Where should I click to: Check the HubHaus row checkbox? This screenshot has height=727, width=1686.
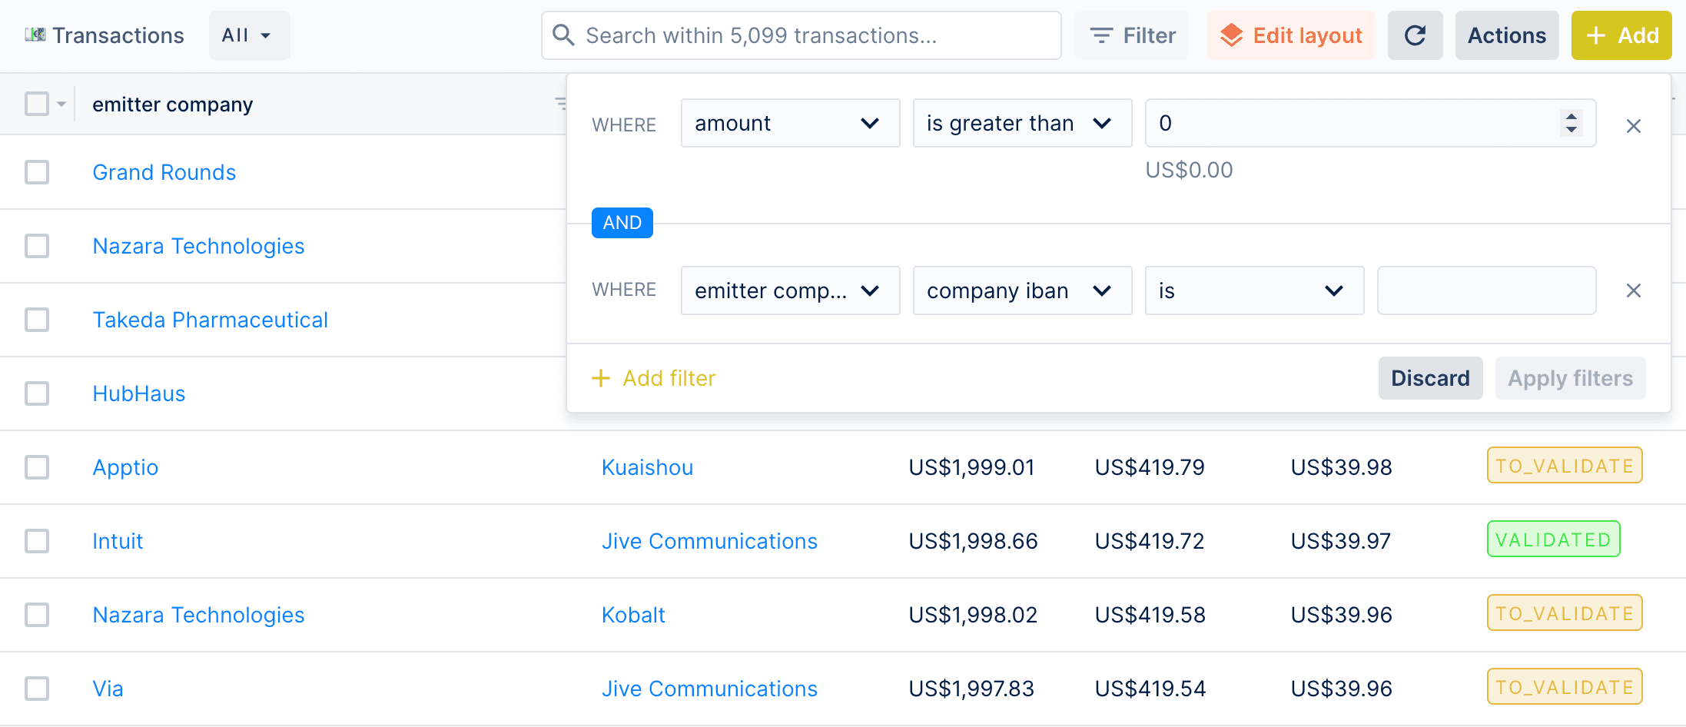(37, 393)
